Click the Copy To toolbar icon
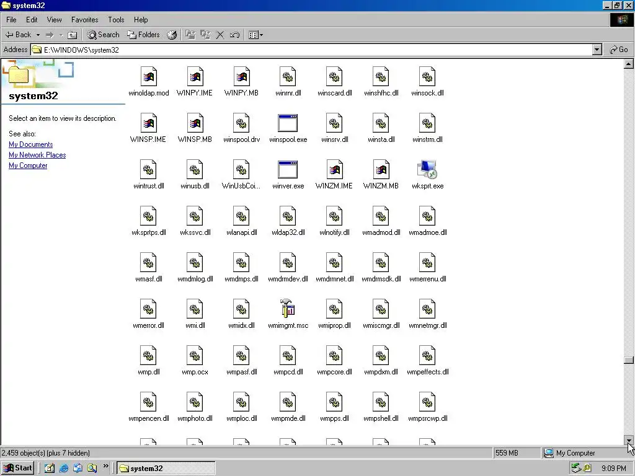Image resolution: width=635 pixels, height=476 pixels. click(205, 35)
